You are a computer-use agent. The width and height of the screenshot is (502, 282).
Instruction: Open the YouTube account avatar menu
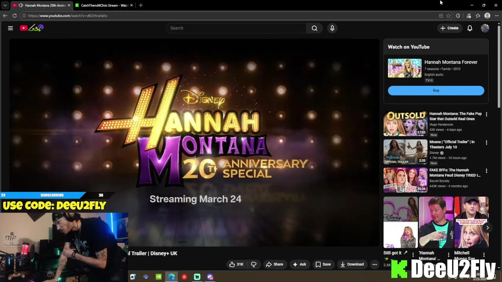click(x=485, y=28)
